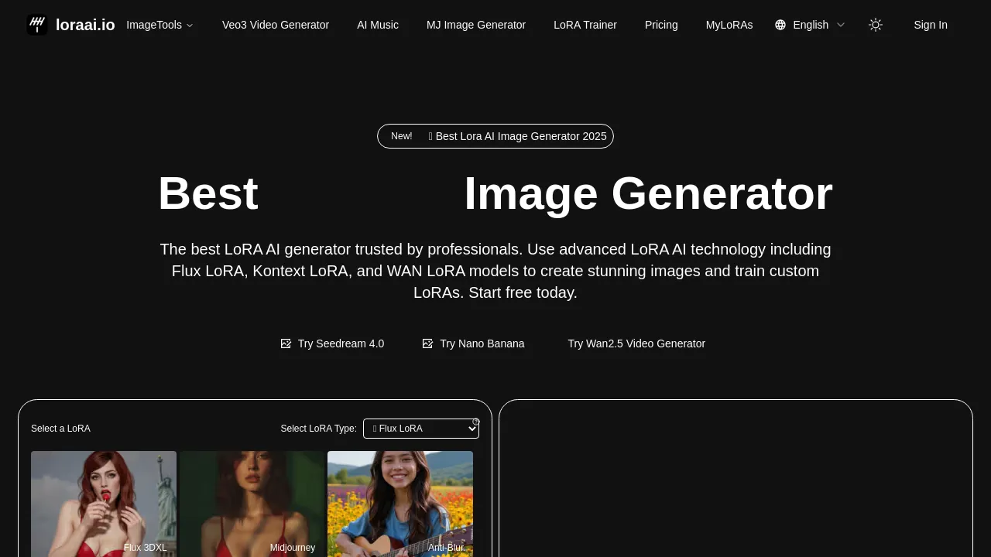Select the Midjourney LoRA thumbnail
This screenshot has width=991, height=557.
pyautogui.click(x=252, y=504)
